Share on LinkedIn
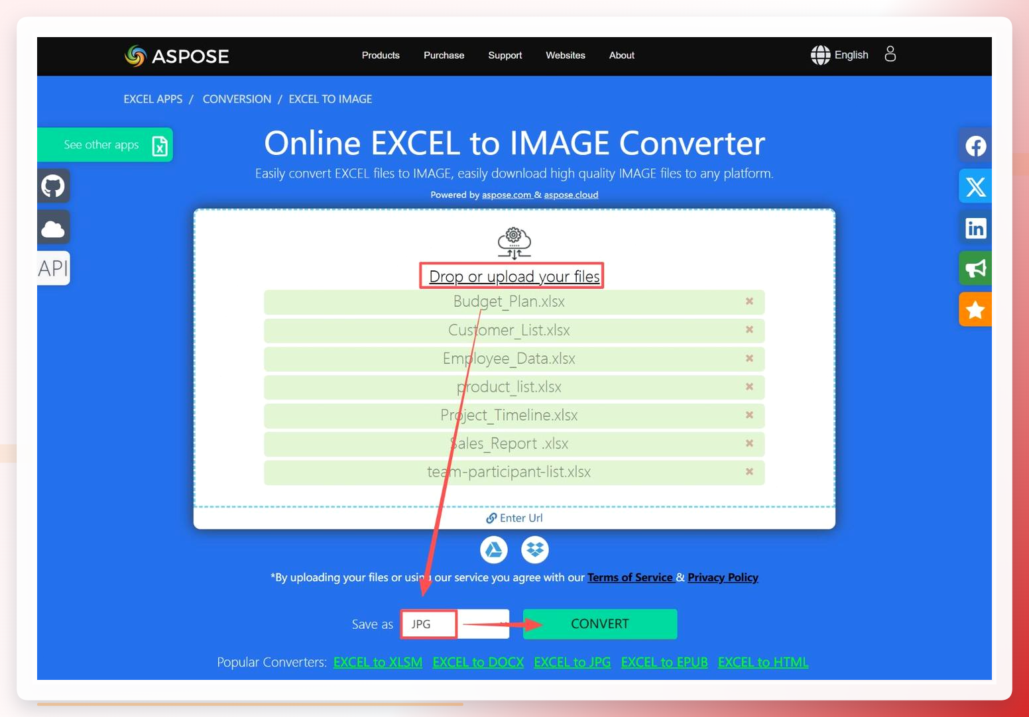This screenshot has height=717, width=1029. [x=975, y=228]
